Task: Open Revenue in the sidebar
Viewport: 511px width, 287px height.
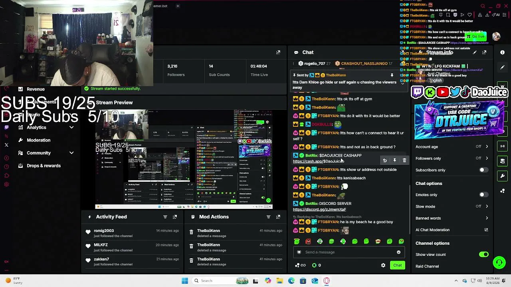Action: tap(36, 89)
